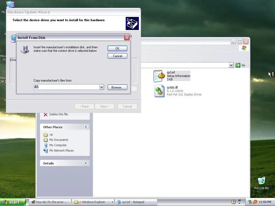The height and width of the screenshot is (206, 275).
Task: Click the xp folder icon
Action: coord(46,135)
